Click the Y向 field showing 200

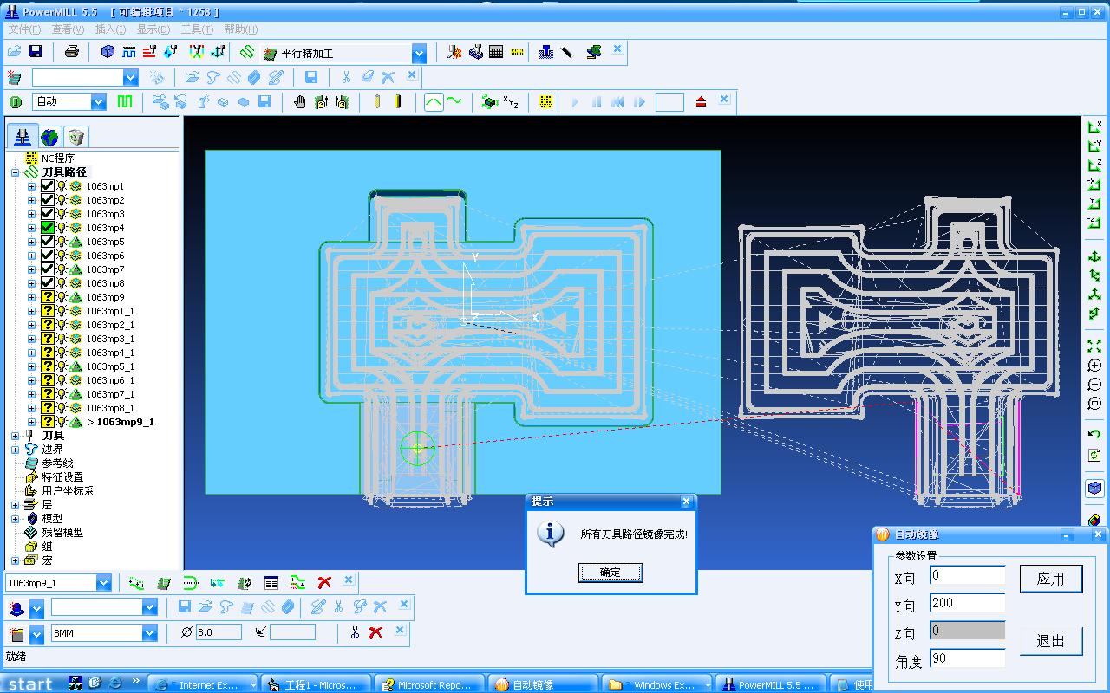point(968,603)
